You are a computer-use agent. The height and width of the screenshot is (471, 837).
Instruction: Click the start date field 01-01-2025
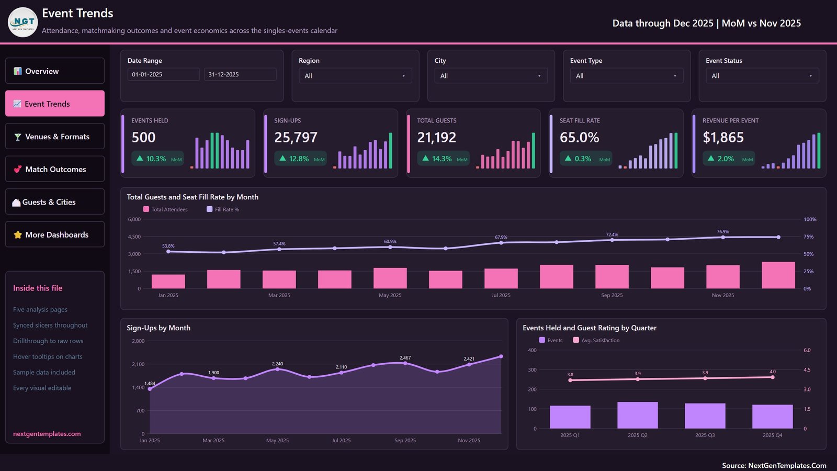[164, 74]
